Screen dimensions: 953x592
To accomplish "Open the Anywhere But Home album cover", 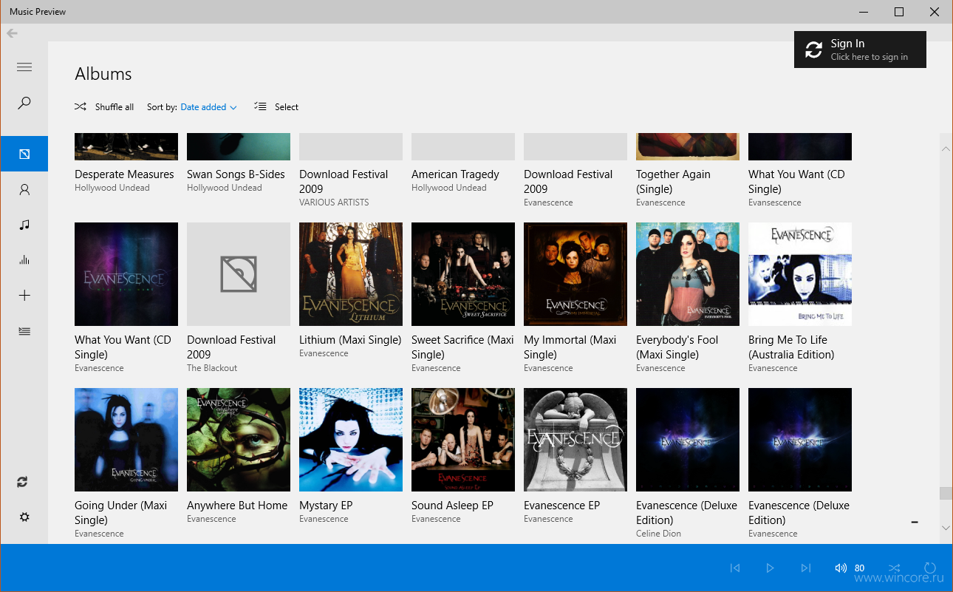I will 239,440.
